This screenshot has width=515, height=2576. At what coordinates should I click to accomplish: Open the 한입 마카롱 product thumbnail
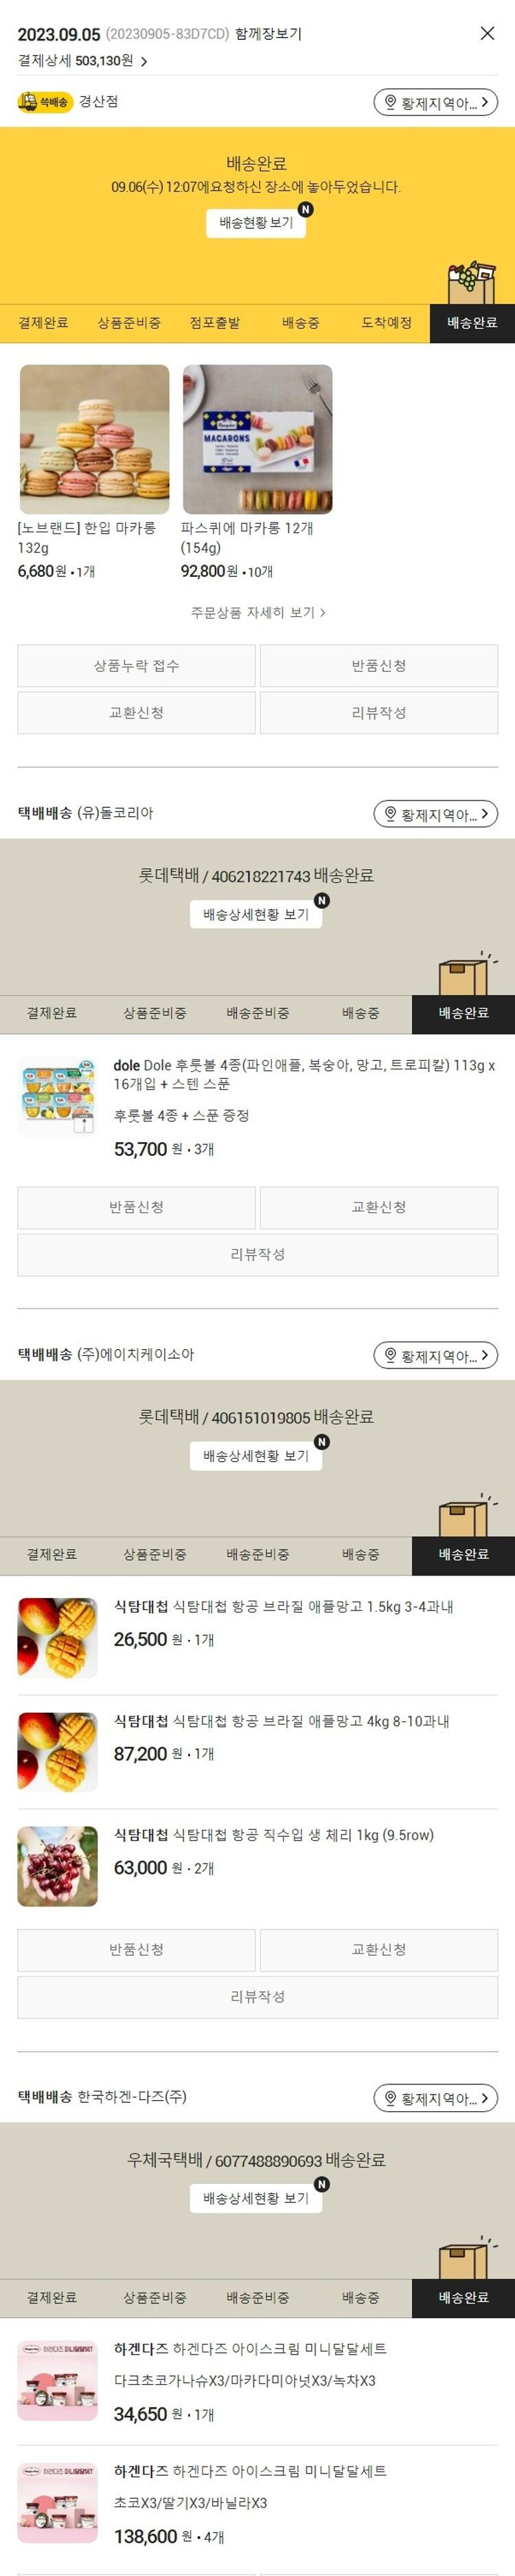click(x=95, y=439)
